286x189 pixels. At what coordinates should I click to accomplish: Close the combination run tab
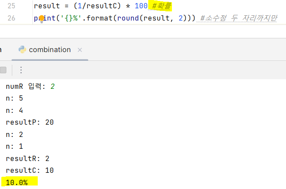(x=80, y=50)
